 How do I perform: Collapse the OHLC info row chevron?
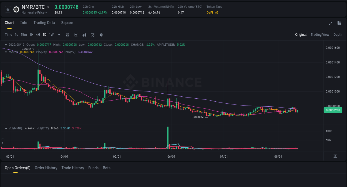(6, 44)
